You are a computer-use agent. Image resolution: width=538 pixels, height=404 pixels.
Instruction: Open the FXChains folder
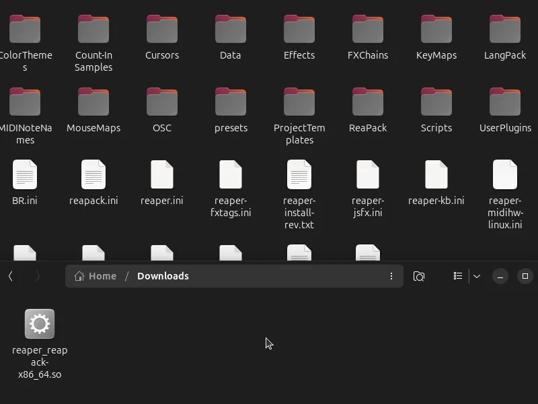click(x=368, y=29)
